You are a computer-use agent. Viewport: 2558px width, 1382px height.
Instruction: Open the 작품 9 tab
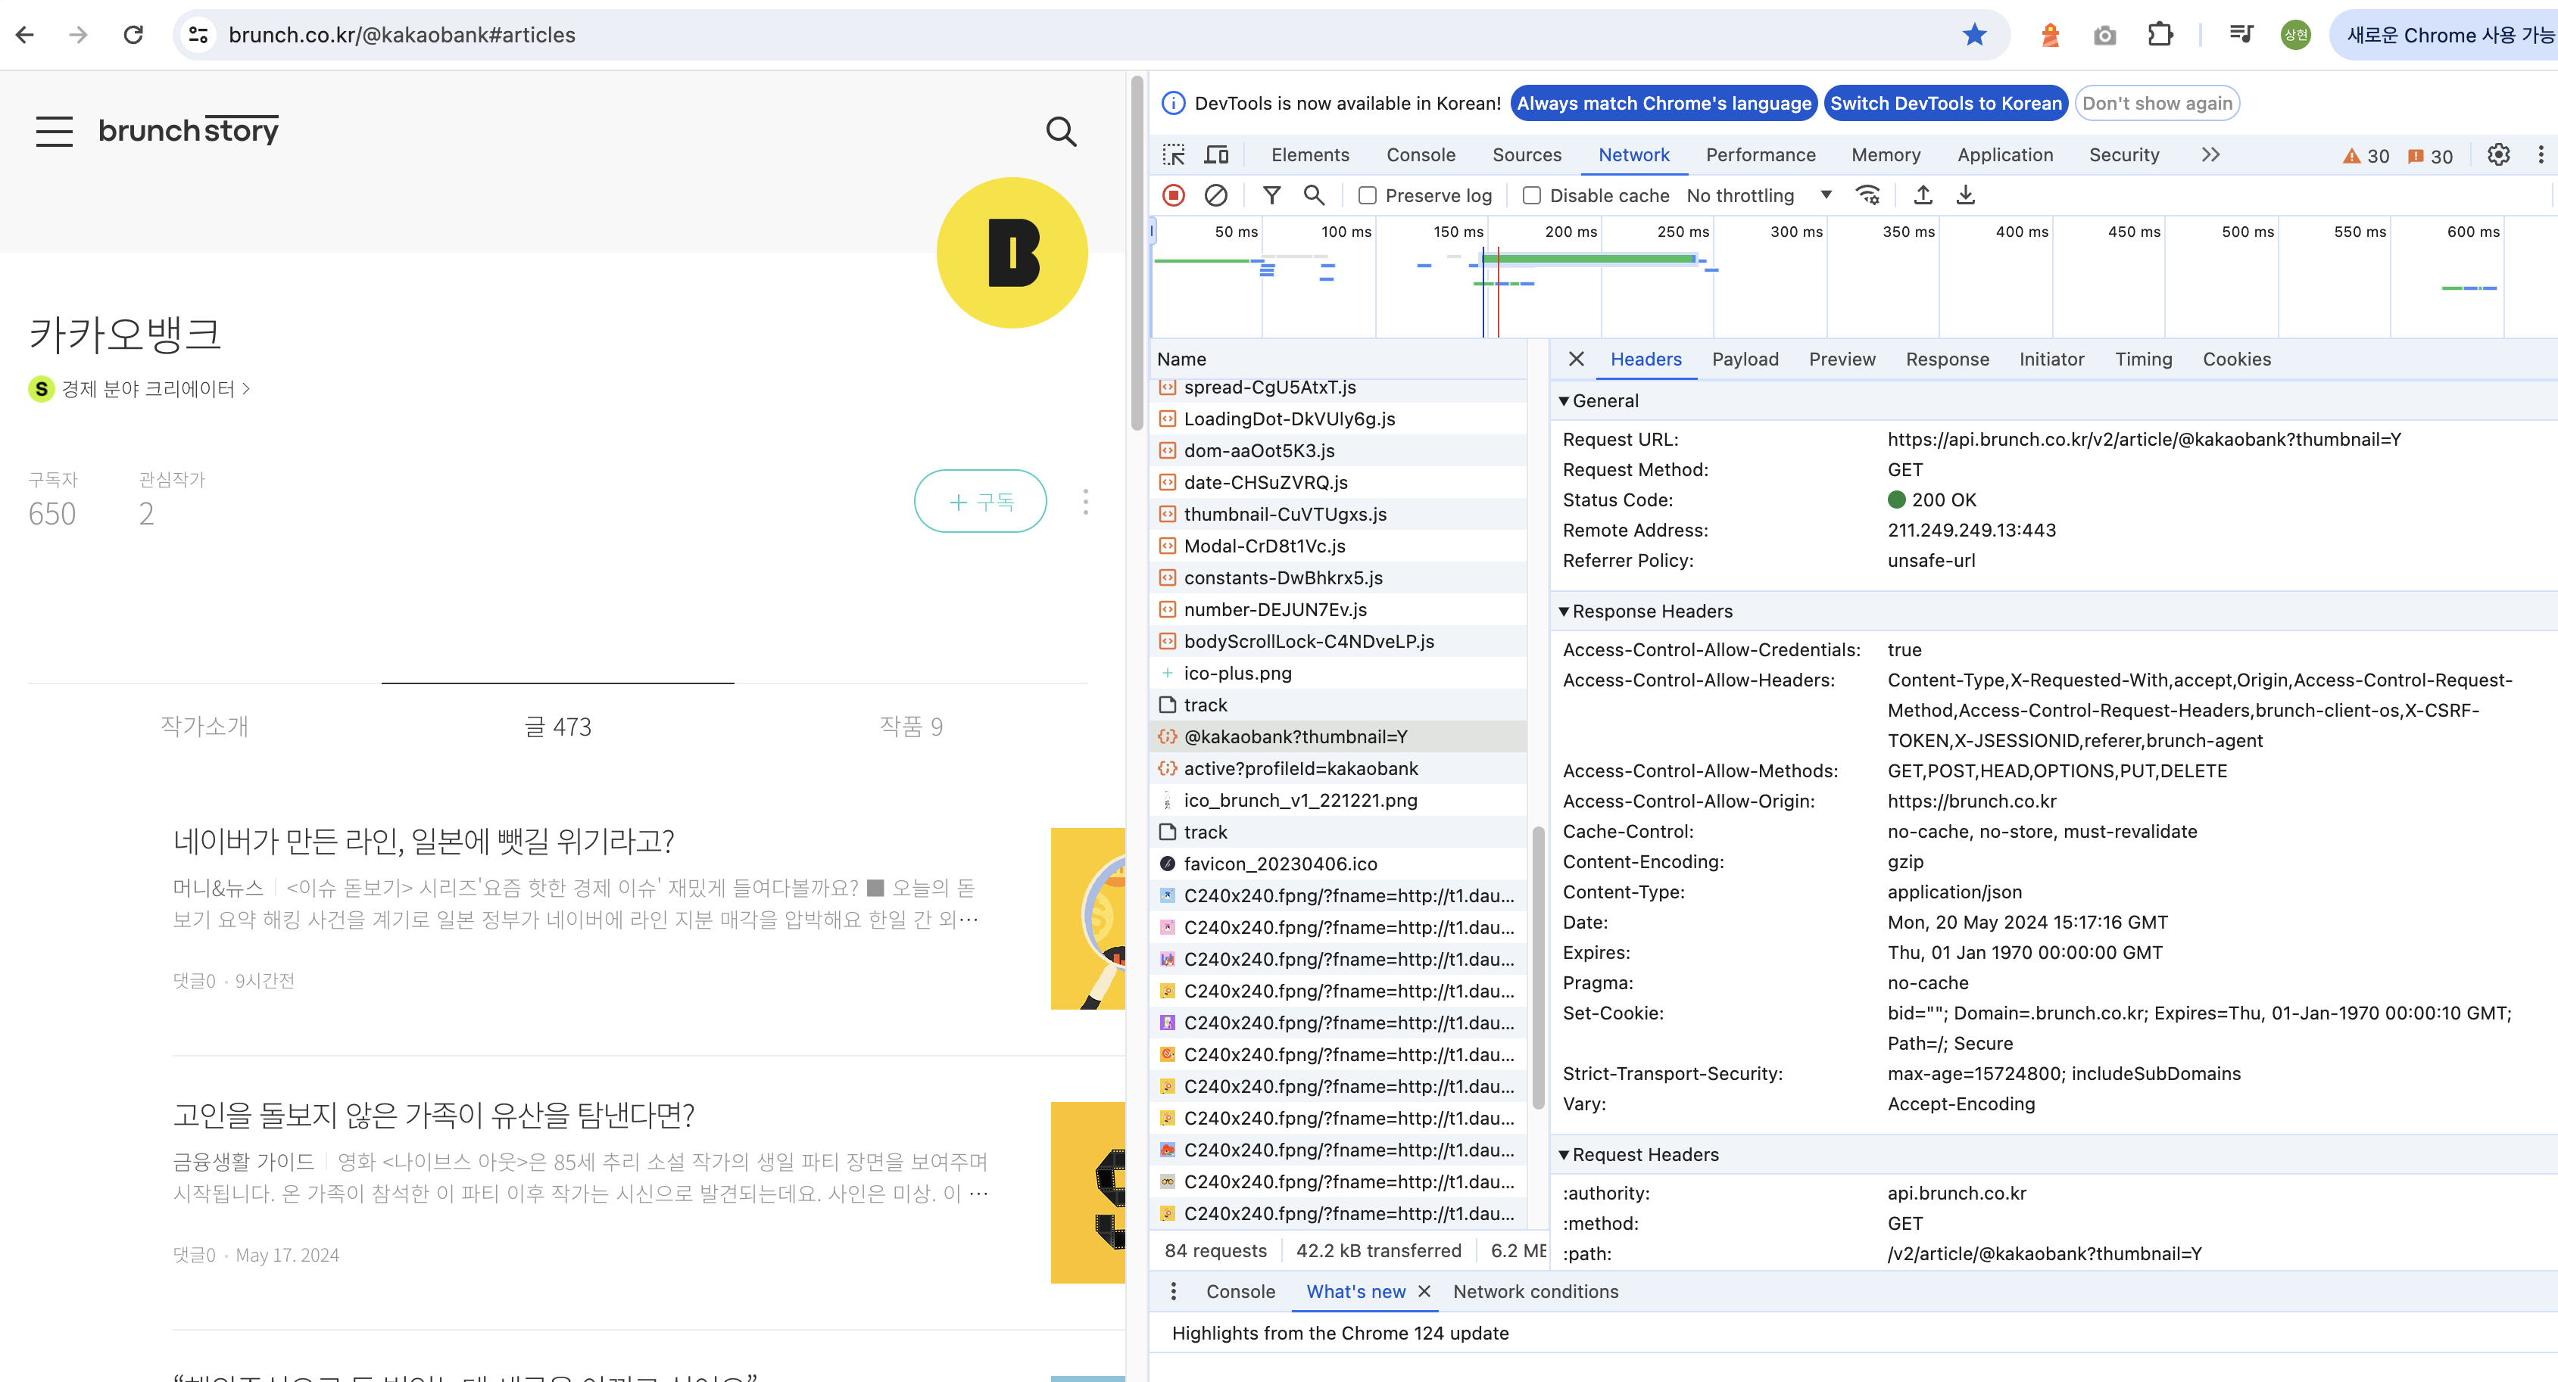[910, 727]
